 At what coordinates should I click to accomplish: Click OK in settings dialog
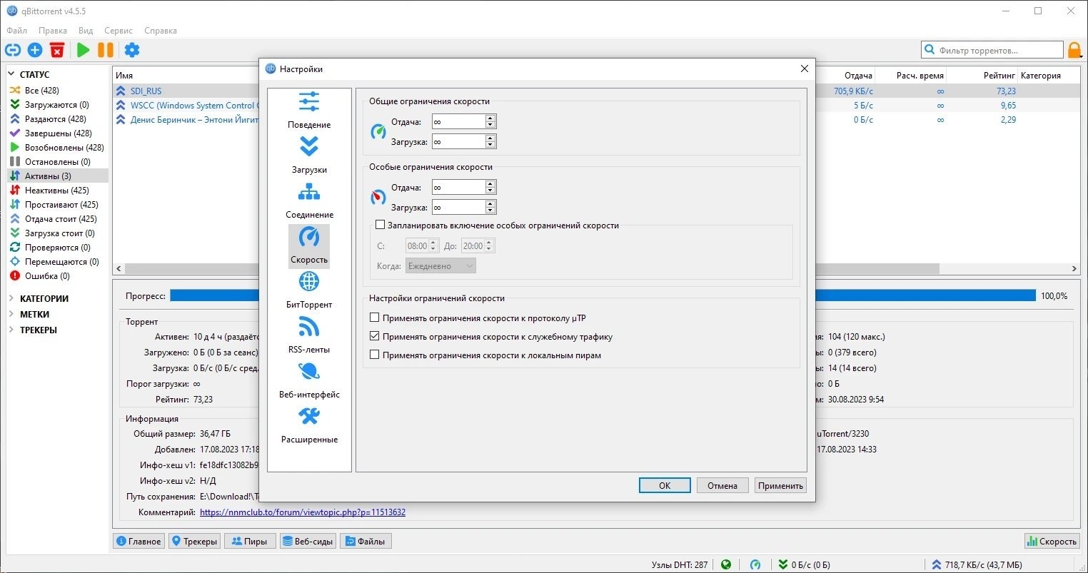[x=665, y=485]
